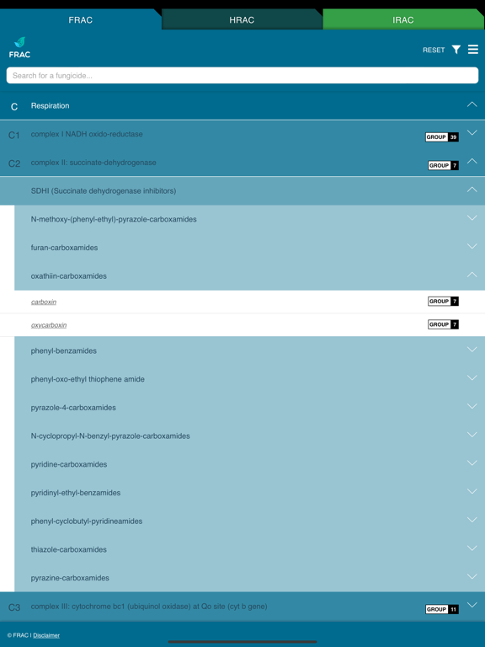Select the pyridine-carboxamides label
The width and height of the screenshot is (485, 647).
pyautogui.click(x=69, y=465)
